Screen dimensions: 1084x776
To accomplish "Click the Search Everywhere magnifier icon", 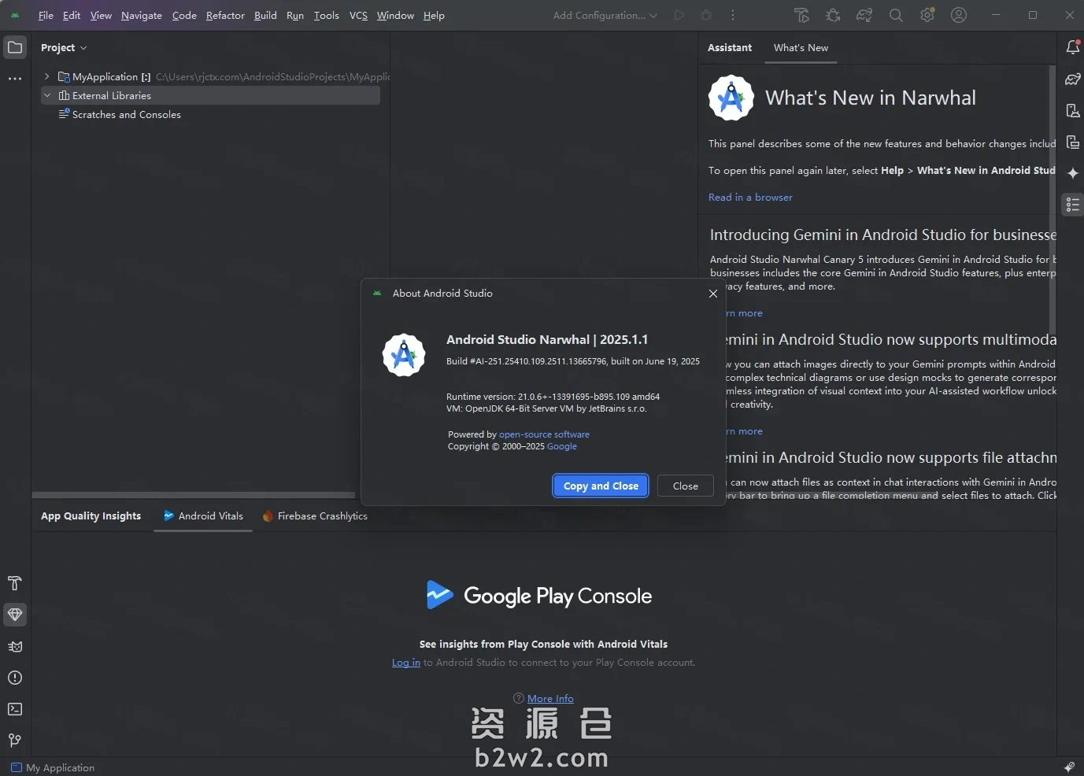I will (x=896, y=16).
